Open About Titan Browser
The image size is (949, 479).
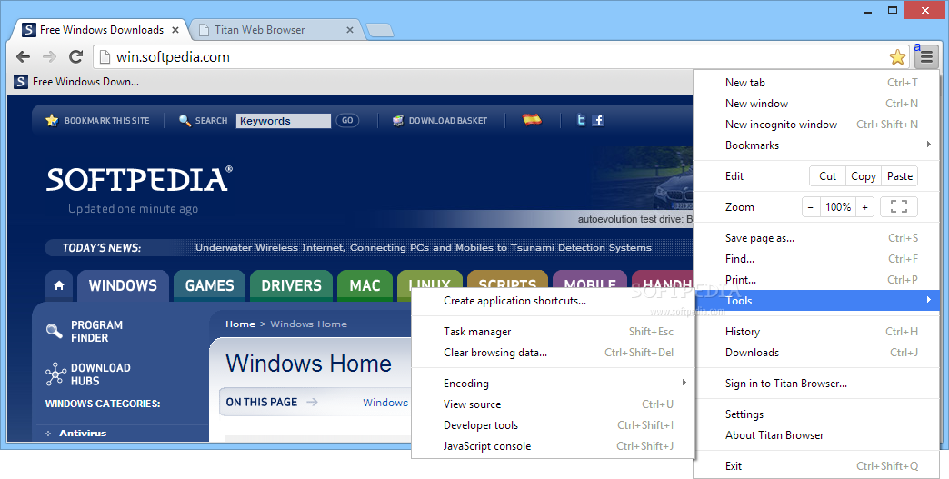[x=816, y=435]
